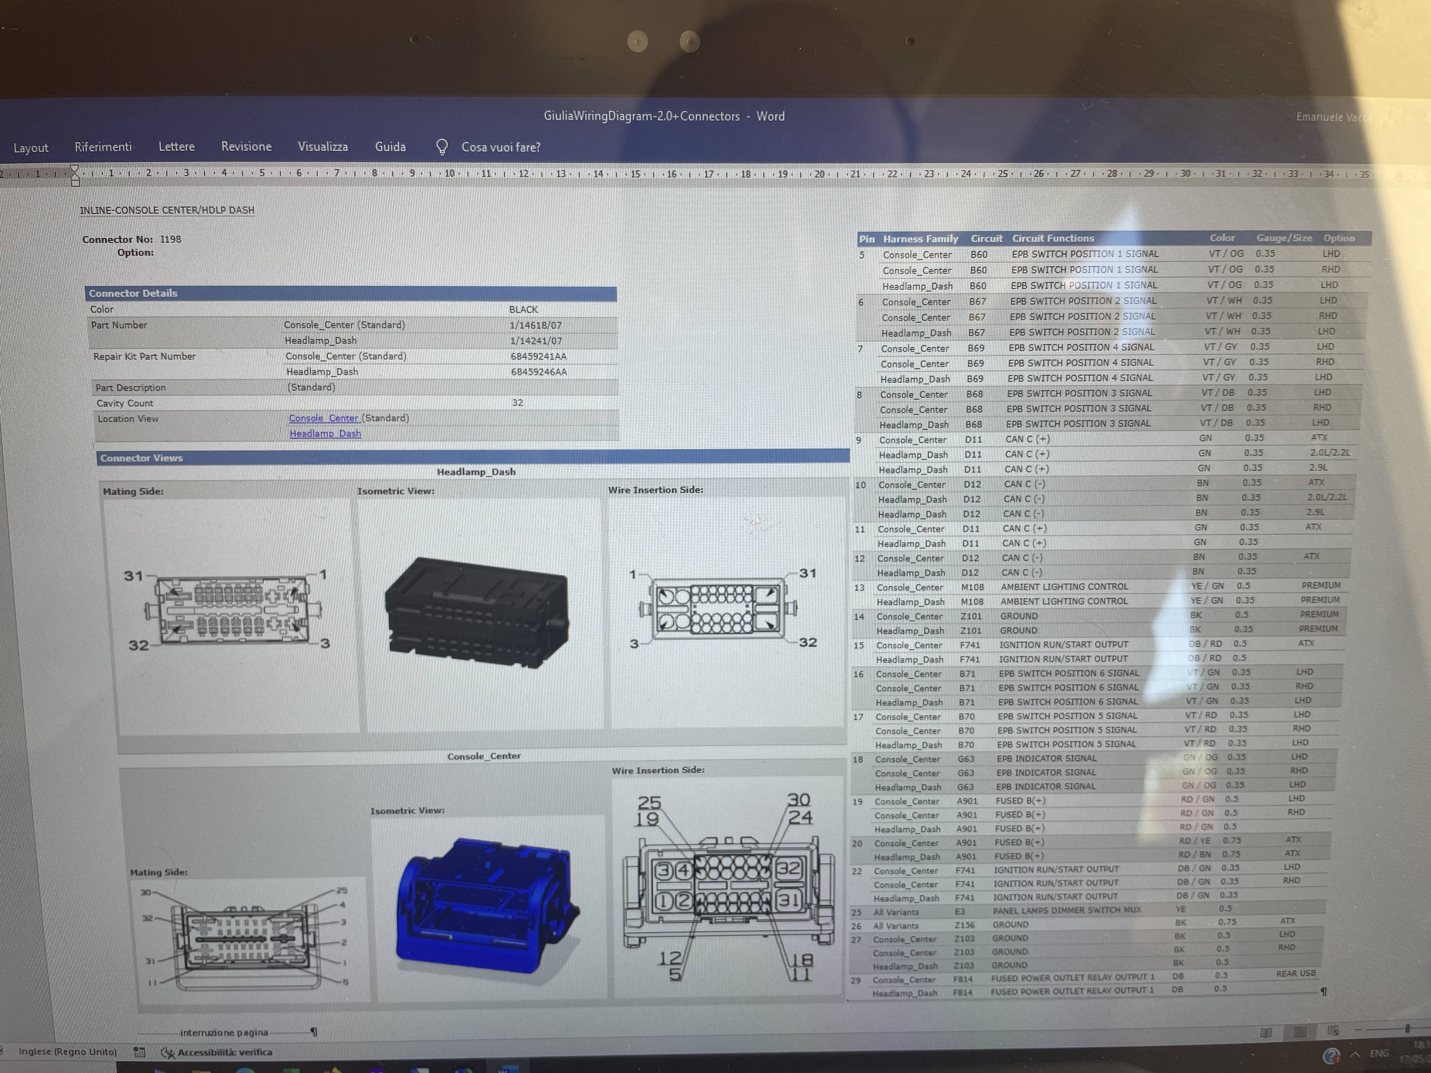Screen dimensions: 1431x1073
Task: Click circuit code 'E3'
Action: coord(959,911)
